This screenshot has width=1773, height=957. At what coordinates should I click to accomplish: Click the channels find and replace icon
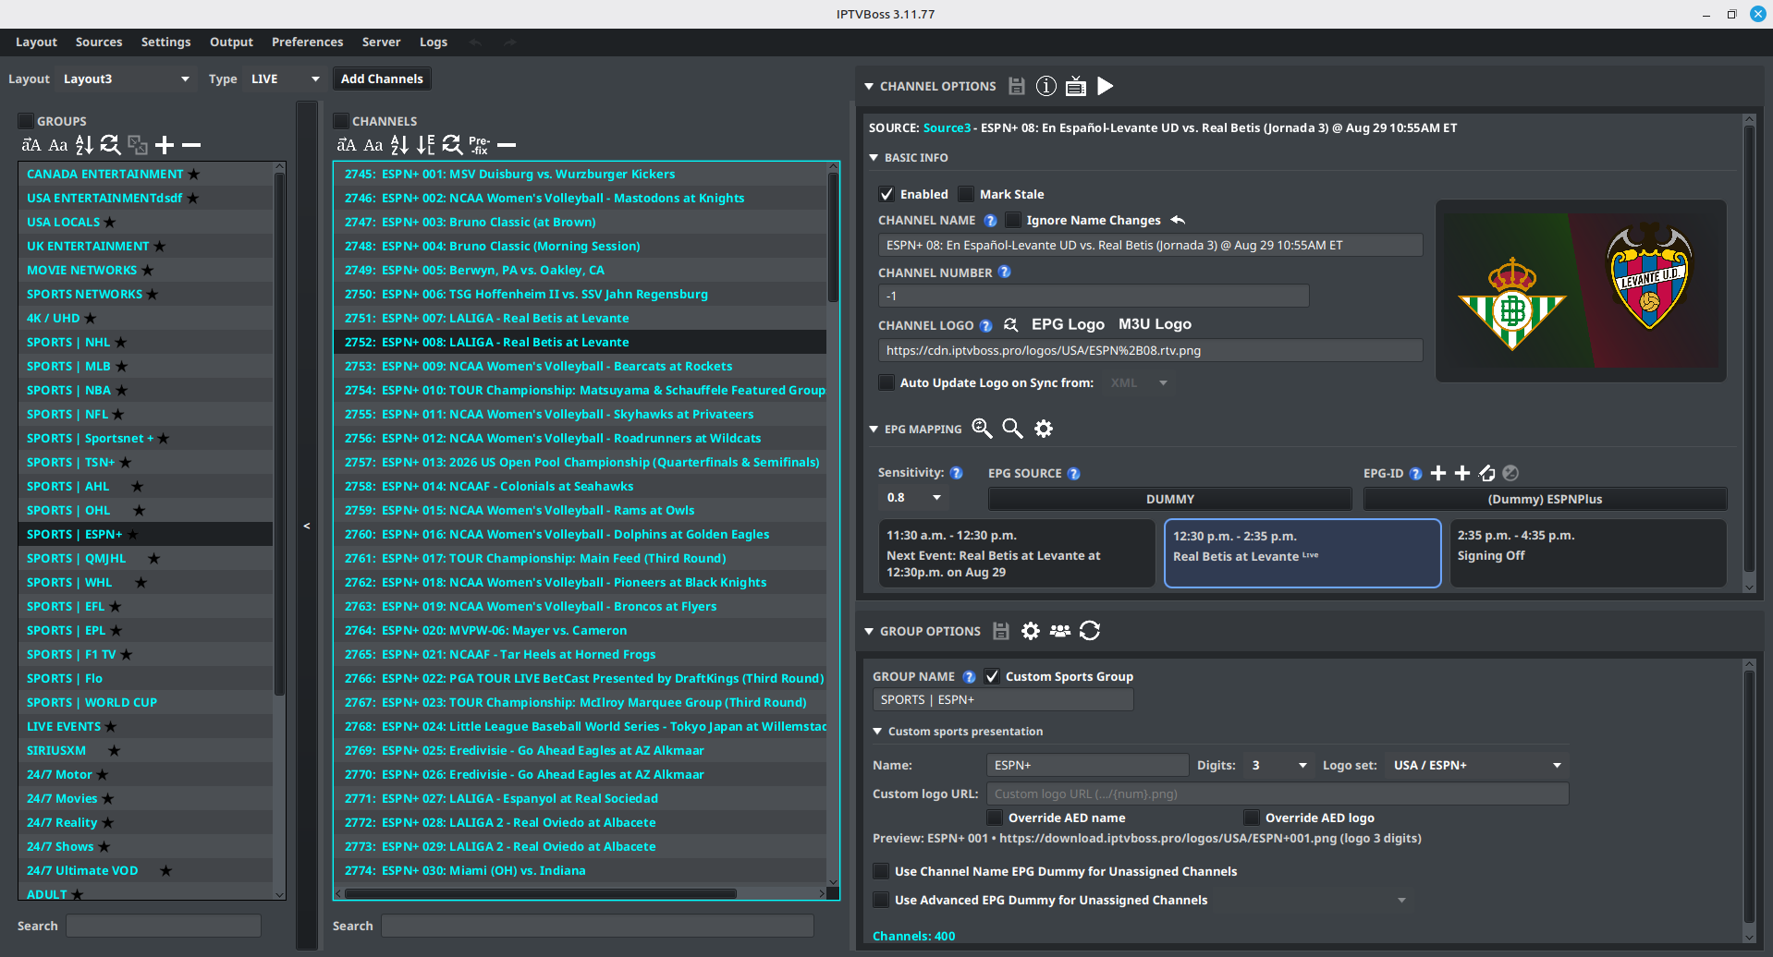pos(452,145)
